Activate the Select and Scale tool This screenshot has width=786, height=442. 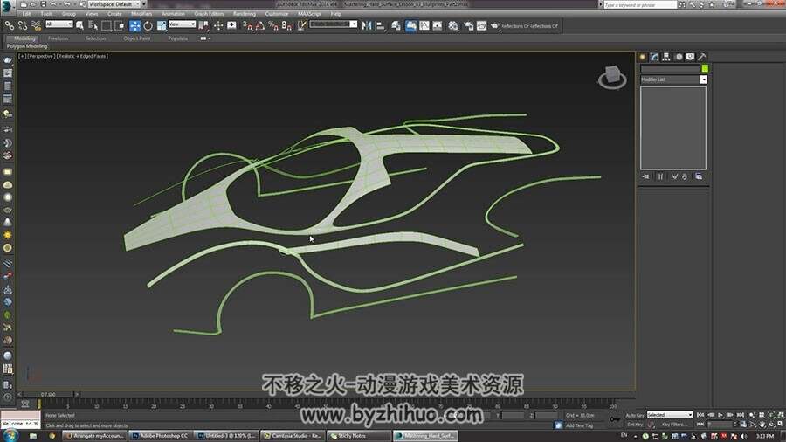[x=162, y=25]
